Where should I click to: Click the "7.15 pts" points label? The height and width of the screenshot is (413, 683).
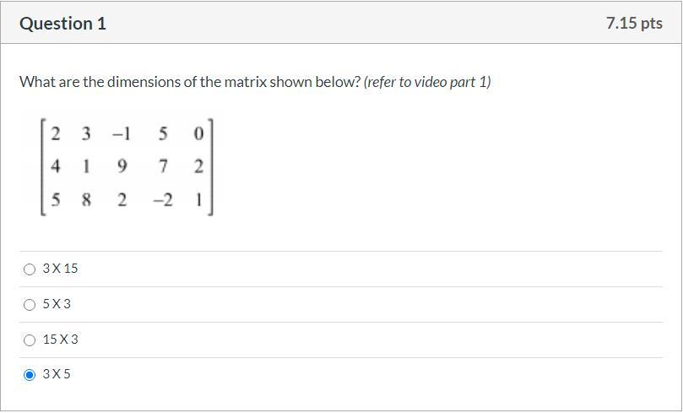pos(634,24)
